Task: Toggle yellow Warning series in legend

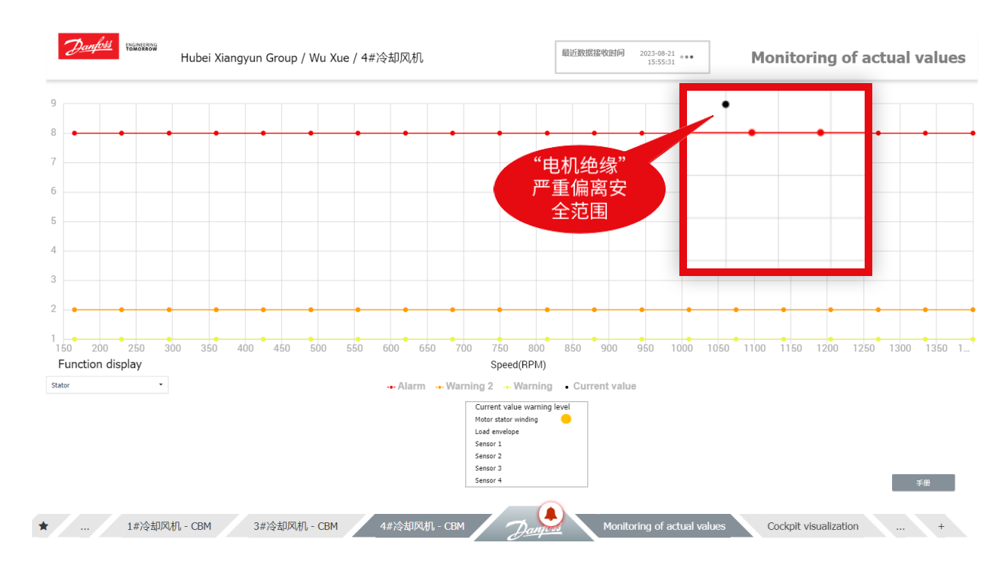Action: [x=528, y=387]
